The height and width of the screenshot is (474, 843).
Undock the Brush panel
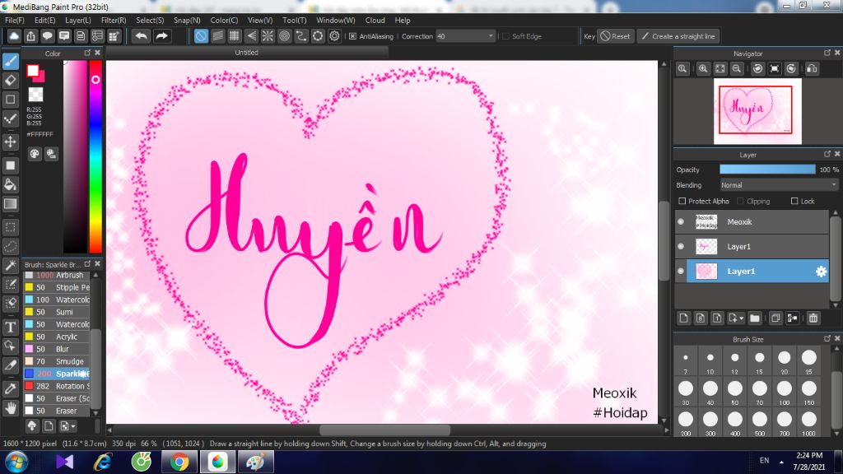click(x=87, y=264)
